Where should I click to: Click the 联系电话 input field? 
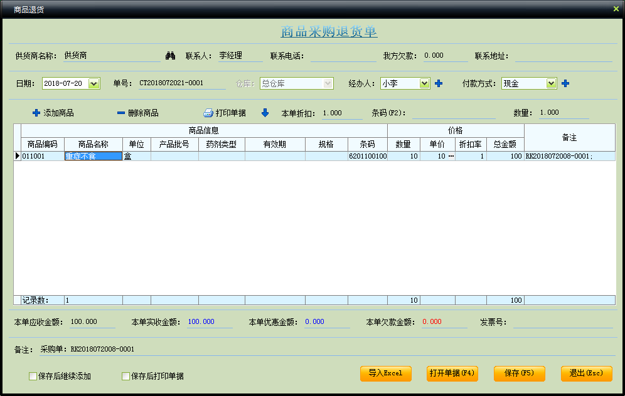pos(343,56)
